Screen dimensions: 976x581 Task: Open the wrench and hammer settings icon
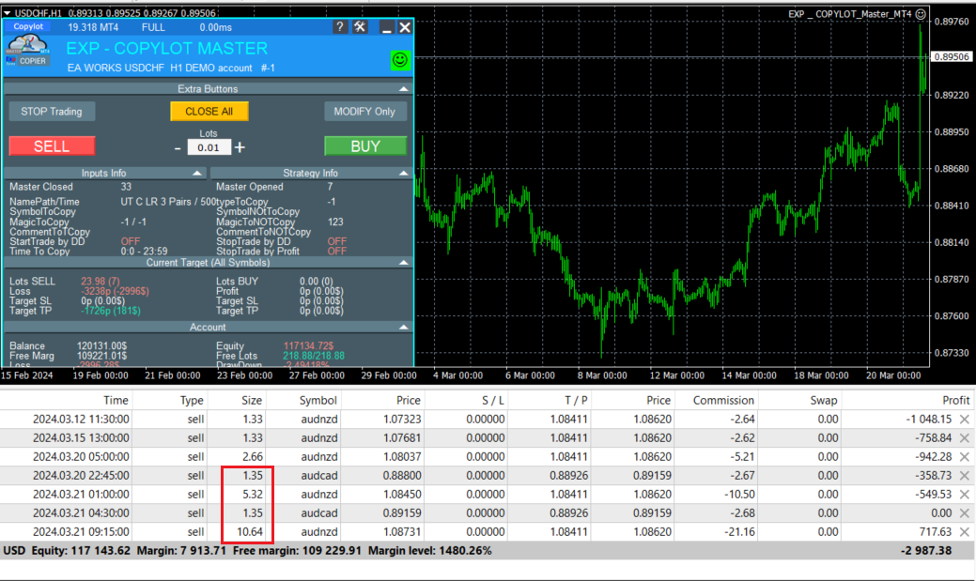361,26
